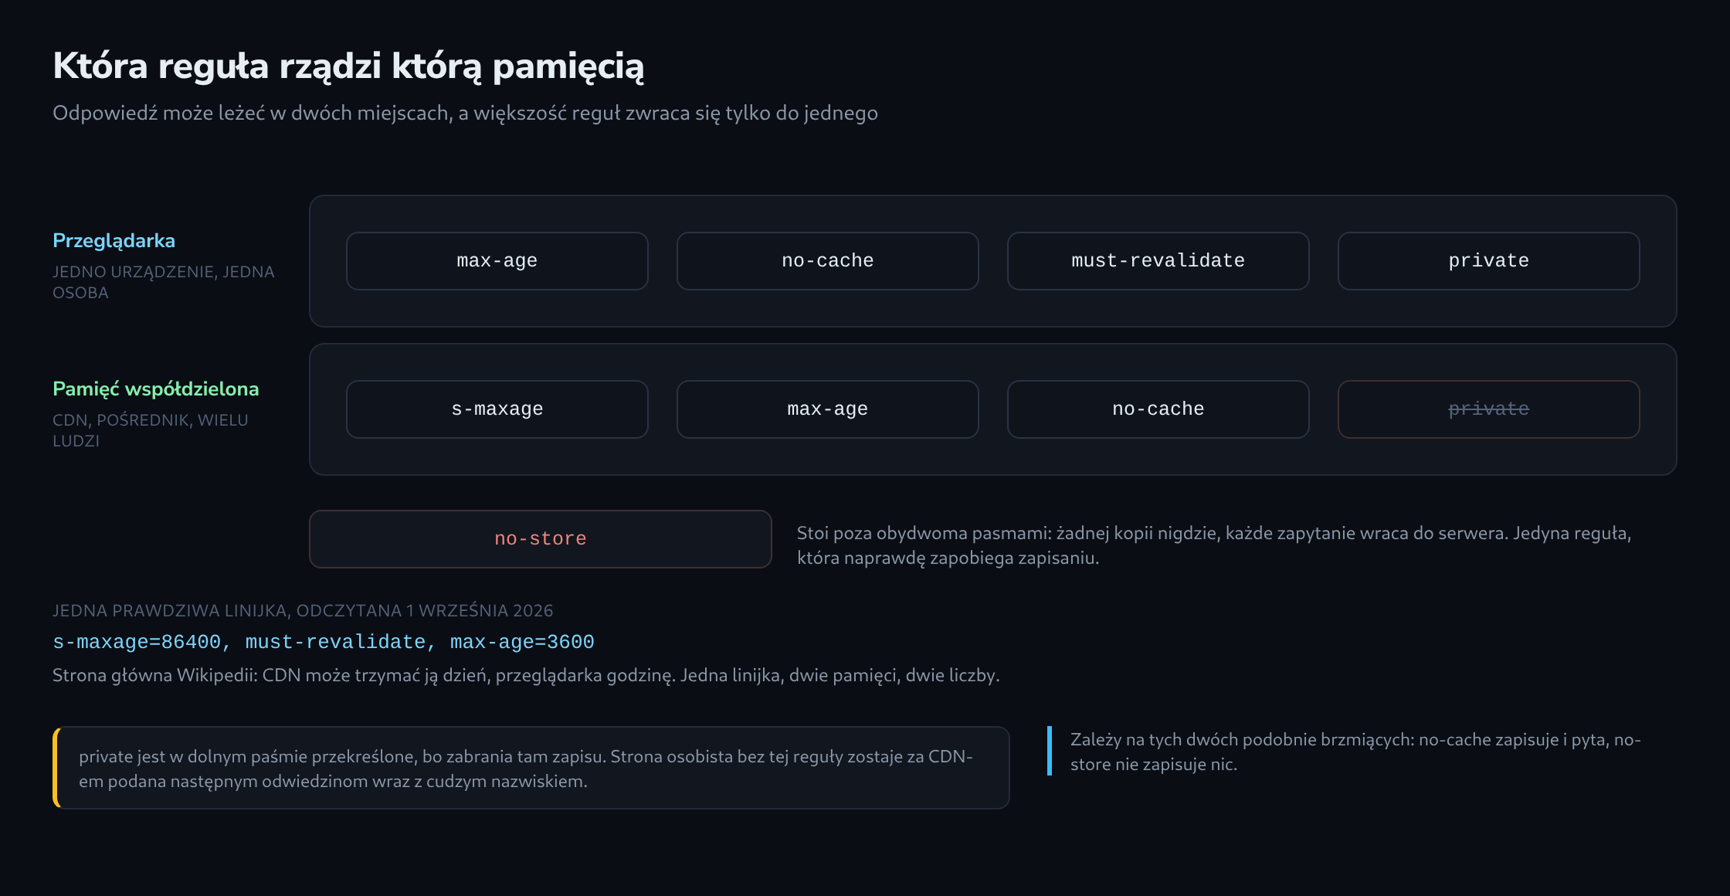This screenshot has height=896, width=1730.
Task: Select max-age in shared cache row
Action: (x=828, y=409)
